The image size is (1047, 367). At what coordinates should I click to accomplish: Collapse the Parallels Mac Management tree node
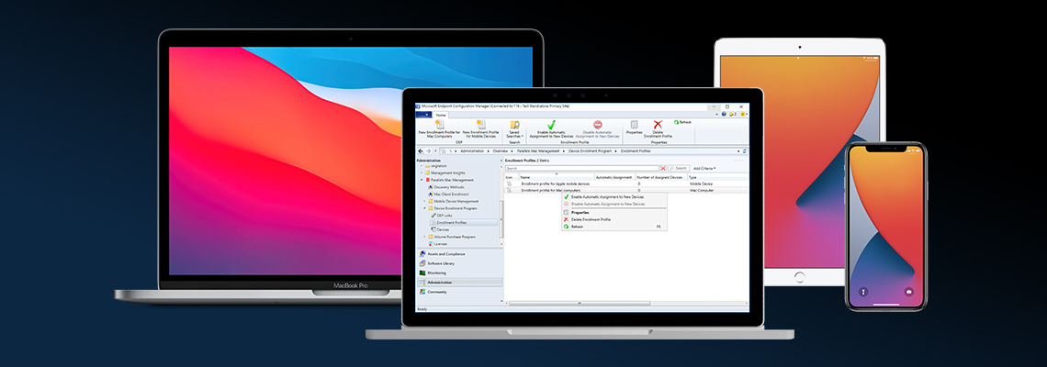[422, 180]
